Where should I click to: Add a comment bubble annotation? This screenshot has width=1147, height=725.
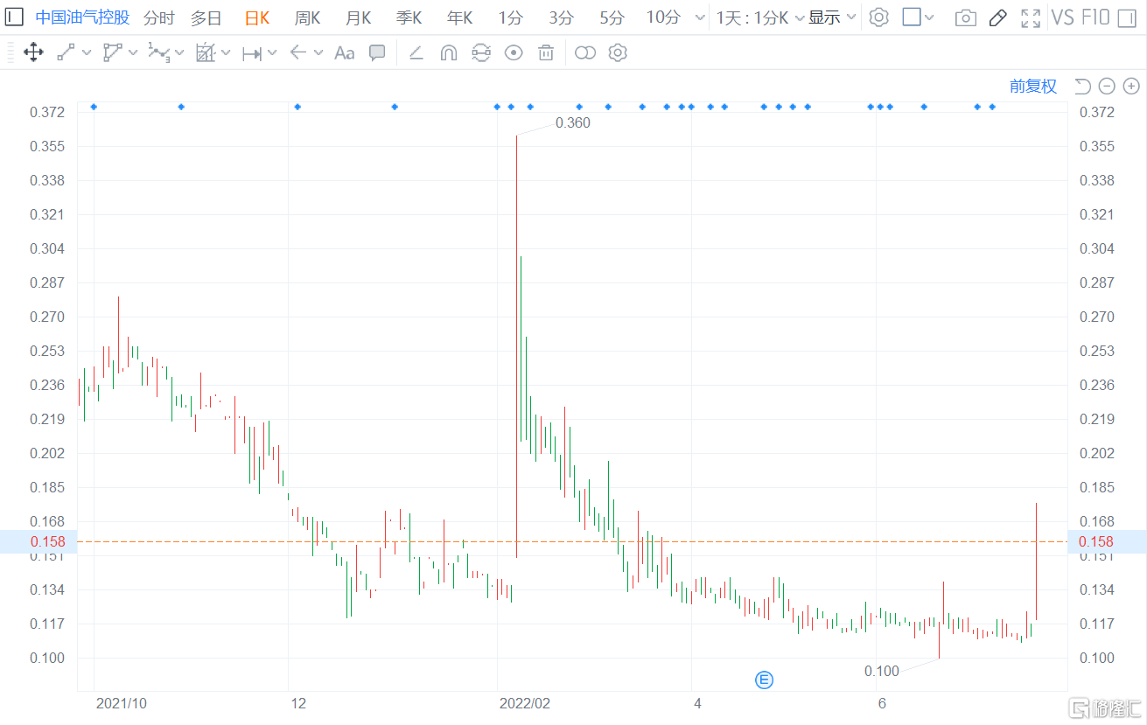(x=377, y=52)
